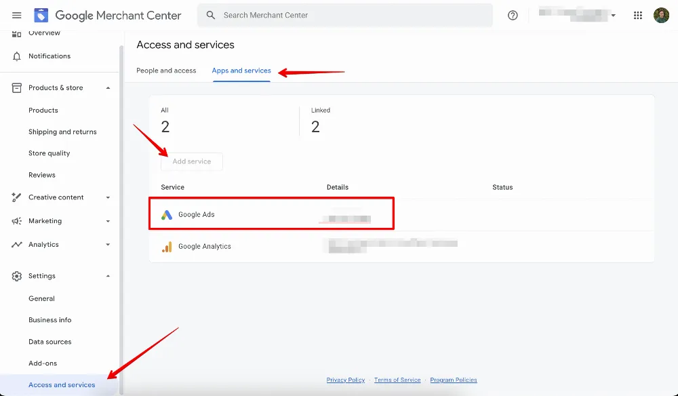Click the Access and services heading

(186, 45)
